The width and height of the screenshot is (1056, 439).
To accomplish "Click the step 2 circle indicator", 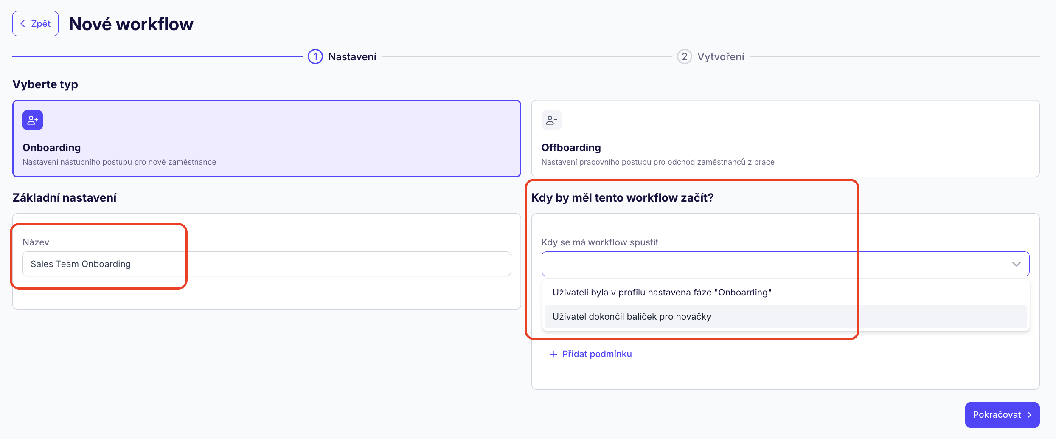I will click(684, 56).
